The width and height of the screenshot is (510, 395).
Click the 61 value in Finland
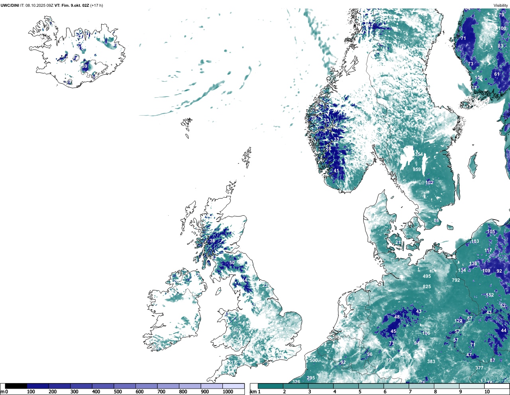[x=497, y=74]
